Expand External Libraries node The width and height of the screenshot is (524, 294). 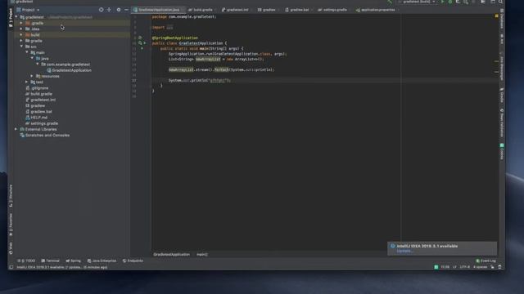coord(16,129)
